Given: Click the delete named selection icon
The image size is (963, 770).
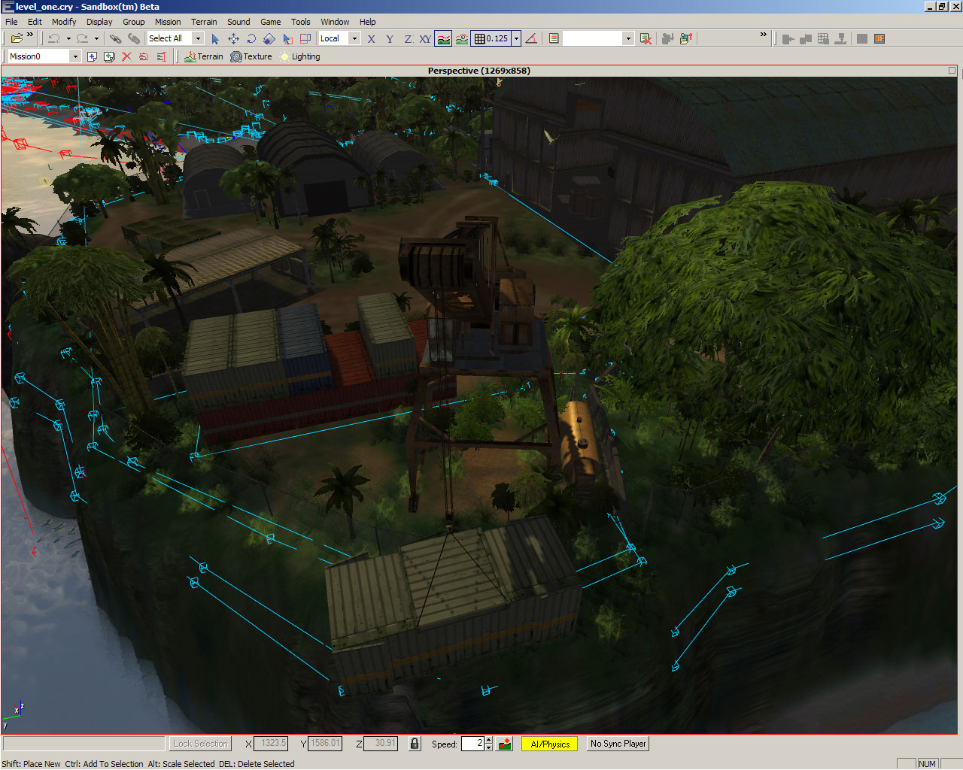Looking at the screenshot, I should [646, 38].
